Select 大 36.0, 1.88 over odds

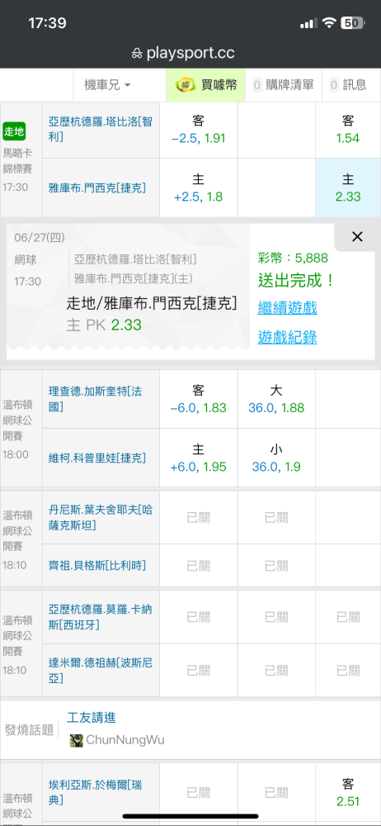click(x=276, y=399)
